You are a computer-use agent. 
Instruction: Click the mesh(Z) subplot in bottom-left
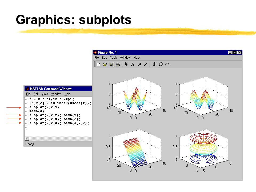[x=135, y=151]
